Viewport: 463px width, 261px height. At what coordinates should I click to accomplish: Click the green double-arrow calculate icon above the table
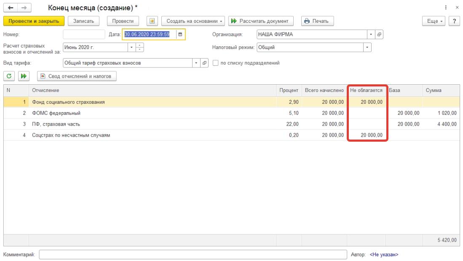pyautogui.click(x=24, y=76)
